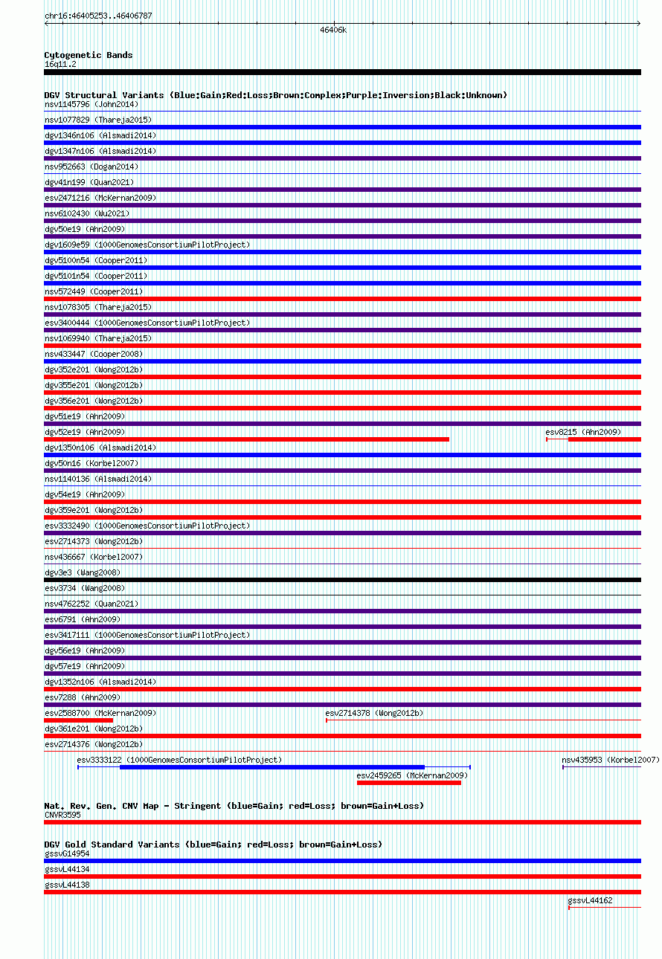This screenshot has height=959, width=662.
Task: Open dgv1609e59 (1000GenomesConsortiumPilotProject) label
Action: pos(147,245)
